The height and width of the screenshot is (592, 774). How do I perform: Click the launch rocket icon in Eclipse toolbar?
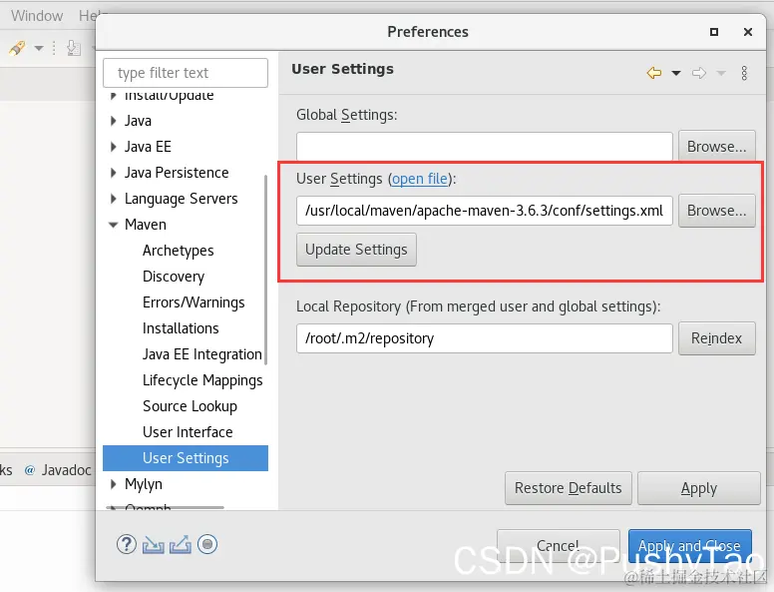(17, 48)
